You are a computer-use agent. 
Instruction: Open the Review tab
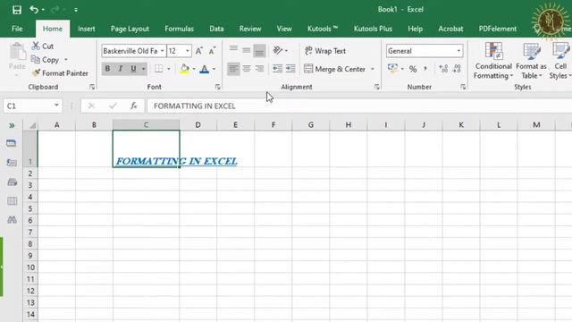click(x=250, y=29)
